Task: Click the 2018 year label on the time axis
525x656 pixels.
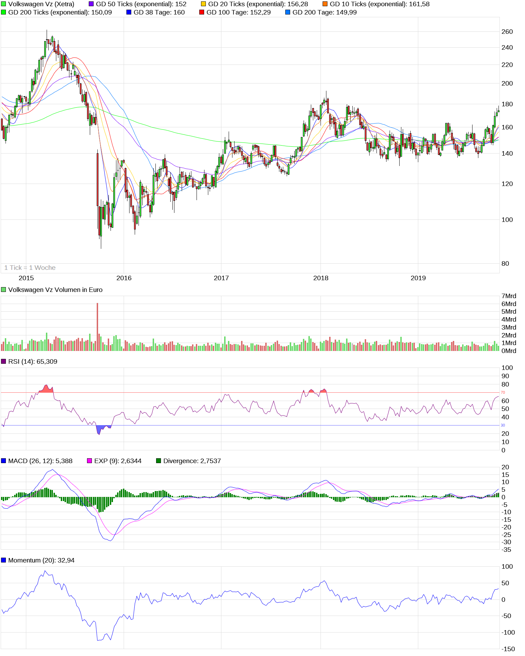Action: pos(321,278)
